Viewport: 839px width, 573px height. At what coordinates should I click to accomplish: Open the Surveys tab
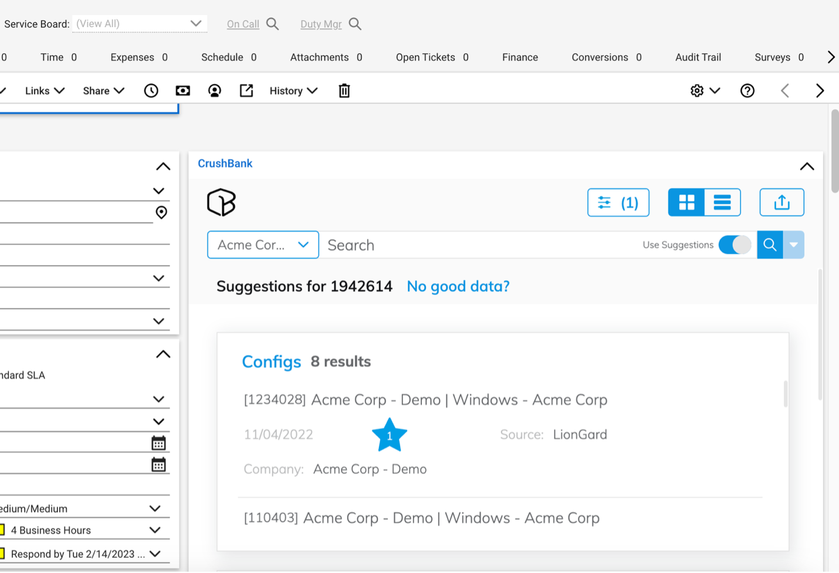(779, 57)
